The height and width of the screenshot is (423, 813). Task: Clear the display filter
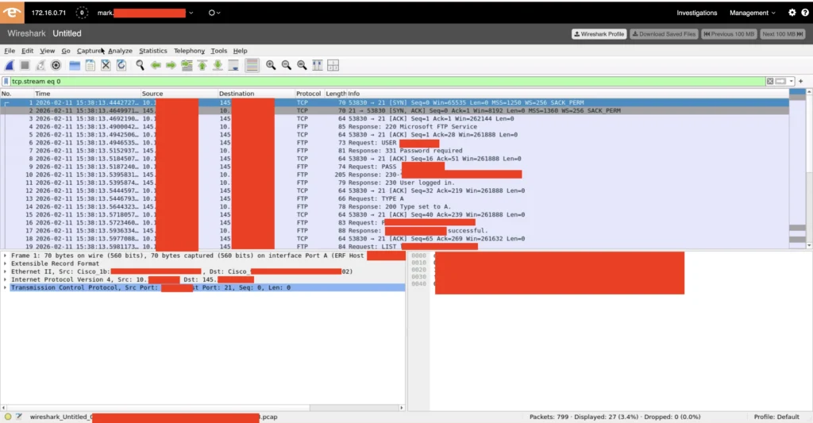770,82
